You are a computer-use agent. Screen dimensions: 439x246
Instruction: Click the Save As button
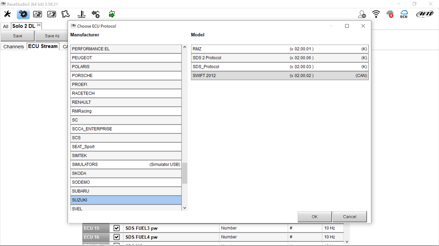click(x=52, y=36)
